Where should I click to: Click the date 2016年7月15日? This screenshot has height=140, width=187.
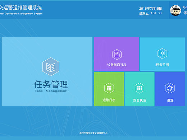150,9
